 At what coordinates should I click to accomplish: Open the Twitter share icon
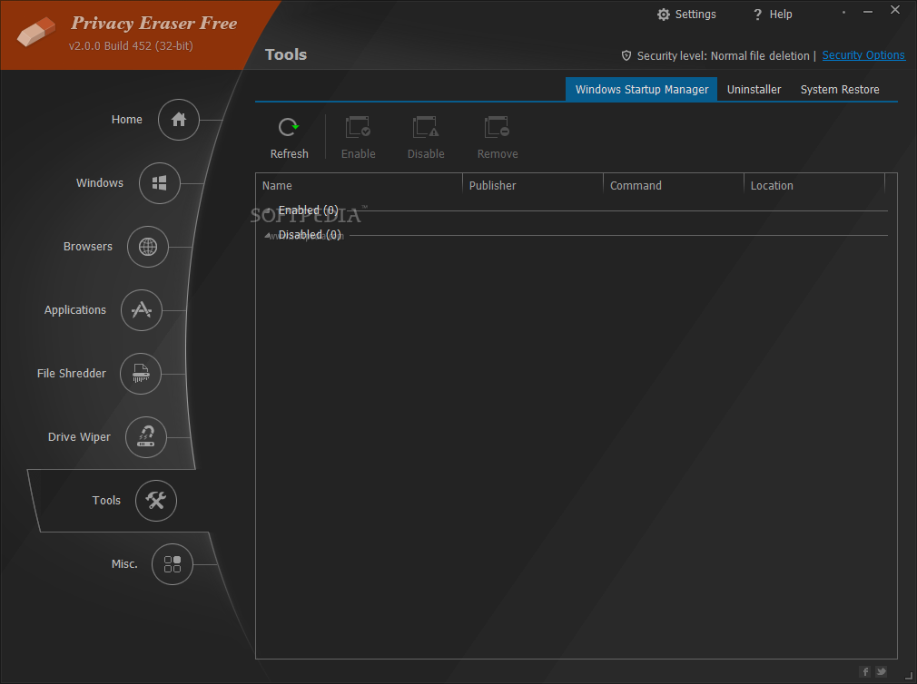tap(881, 671)
